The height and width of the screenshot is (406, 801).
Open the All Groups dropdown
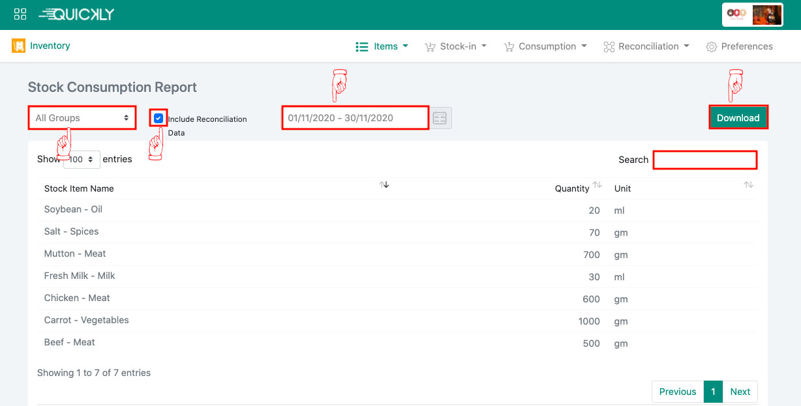82,118
